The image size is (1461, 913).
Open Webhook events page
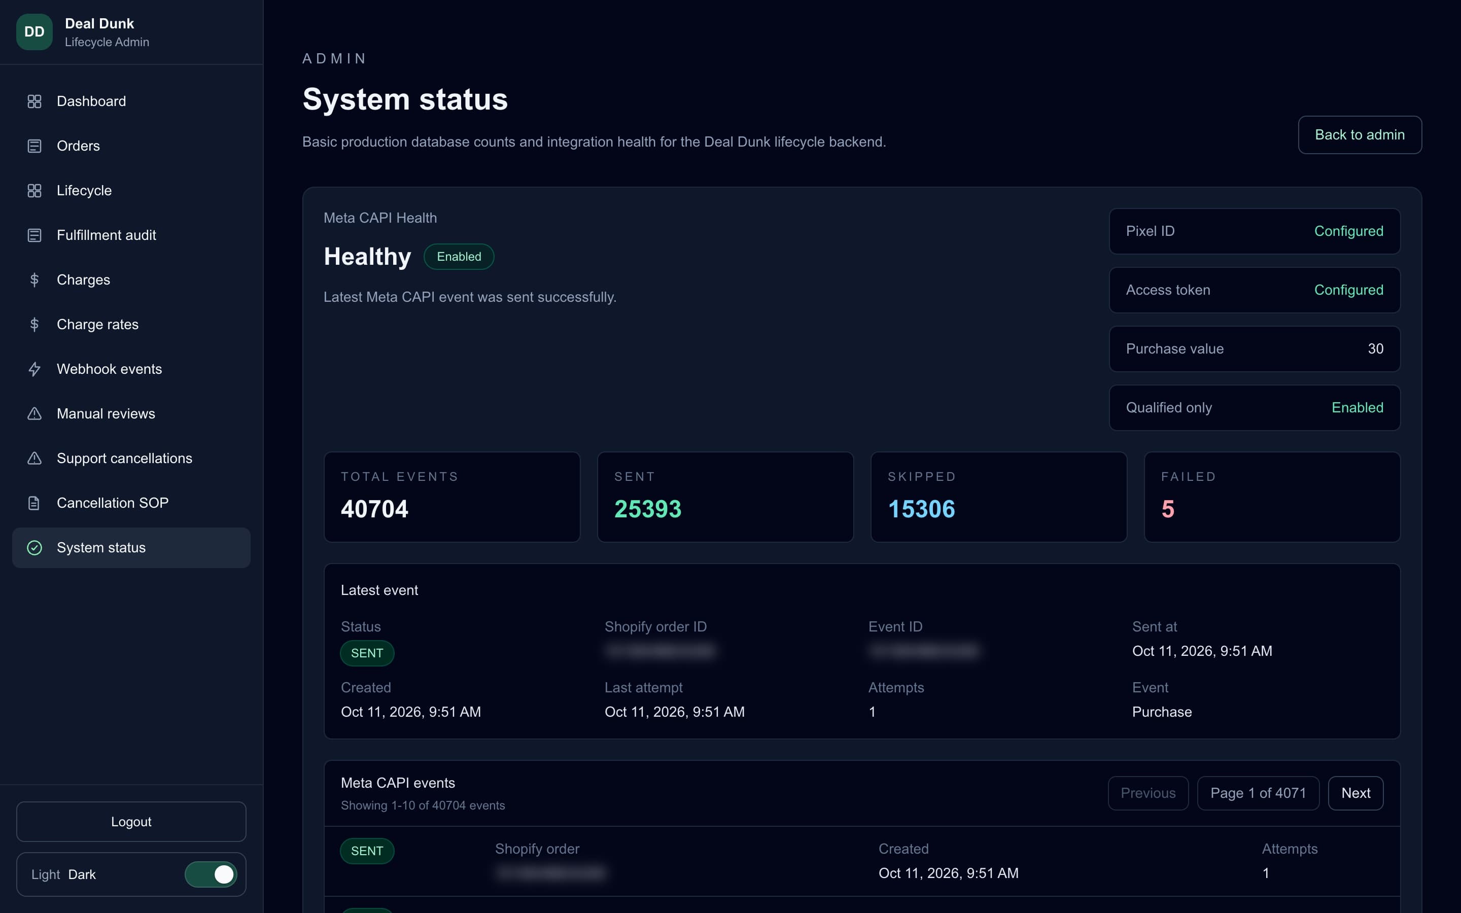tap(131, 370)
